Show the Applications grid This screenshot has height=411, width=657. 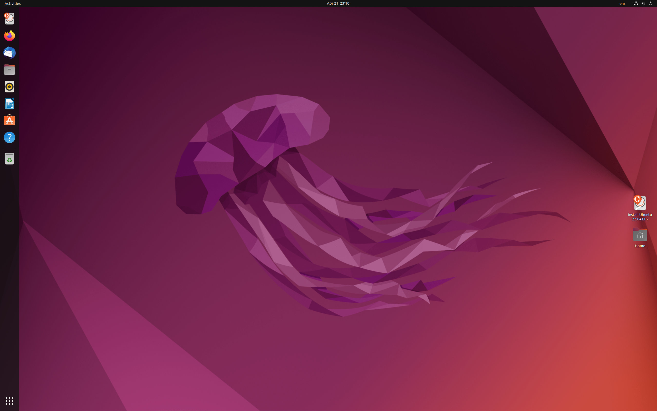pos(9,401)
